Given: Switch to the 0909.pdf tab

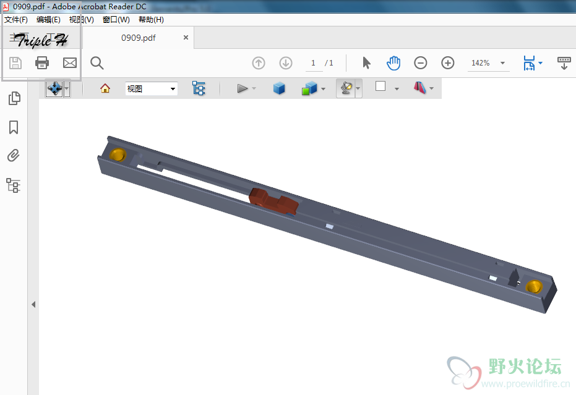Looking at the screenshot, I should coord(139,38).
